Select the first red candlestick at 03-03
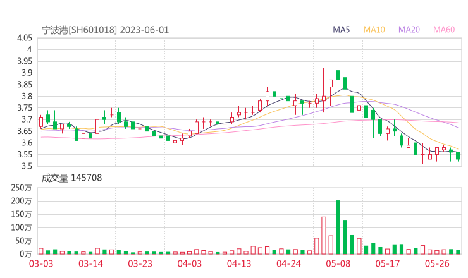Image resolution: width=468 pixels, height=278 pixels. (41, 122)
